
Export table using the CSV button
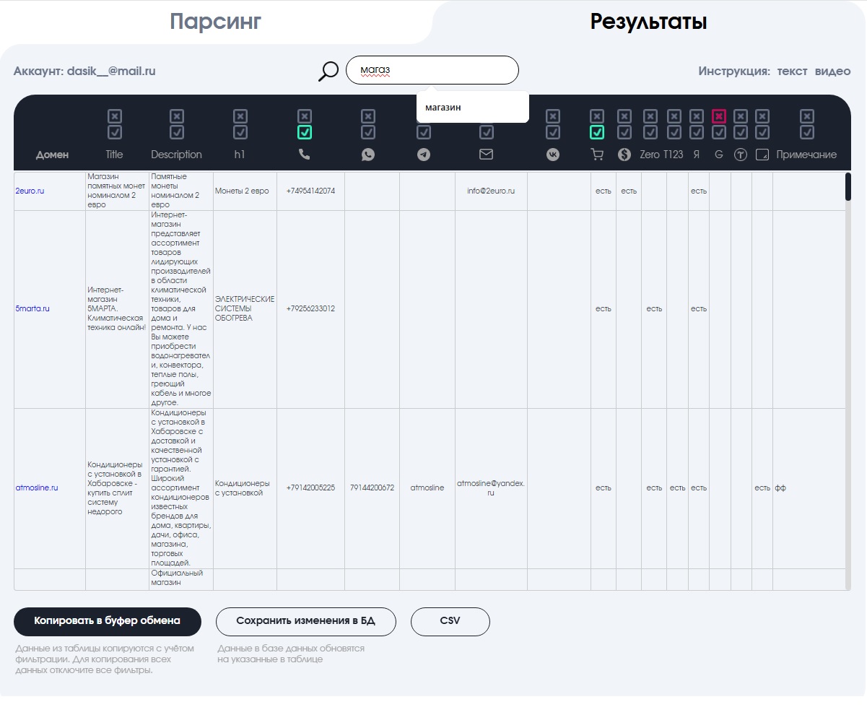pyautogui.click(x=450, y=621)
